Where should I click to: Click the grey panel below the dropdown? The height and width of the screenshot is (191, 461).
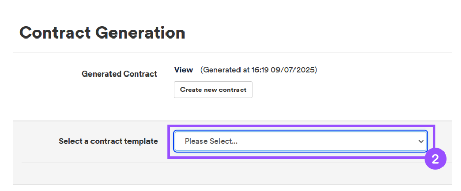click(232, 174)
